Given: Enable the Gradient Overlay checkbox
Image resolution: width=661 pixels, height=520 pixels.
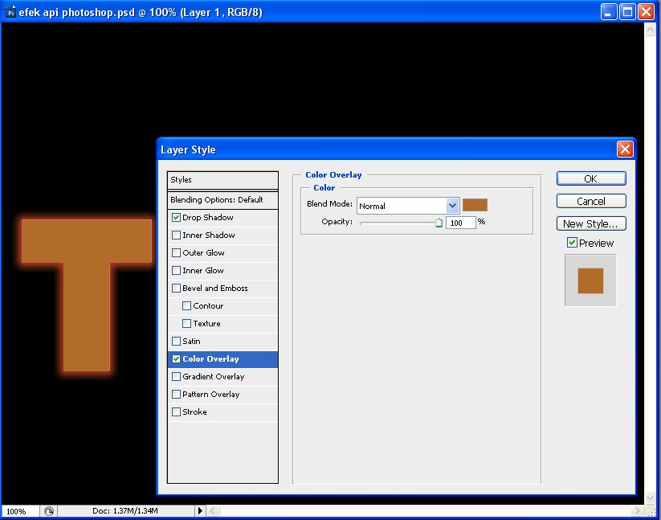Looking at the screenshot, I should click(176, 377).
